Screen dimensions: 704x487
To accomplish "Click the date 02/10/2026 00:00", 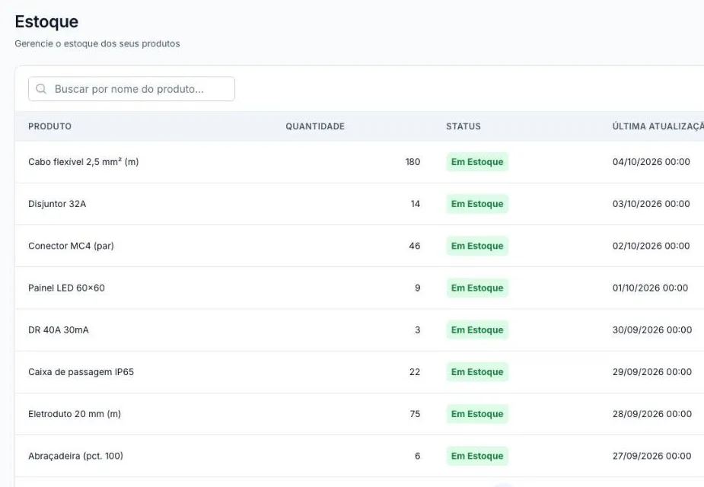I will pos(651,246).
